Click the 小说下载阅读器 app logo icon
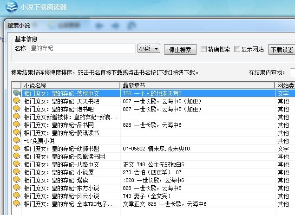This screenshot has height=215, width=295. pyautogui.click(x=12, y=7)
